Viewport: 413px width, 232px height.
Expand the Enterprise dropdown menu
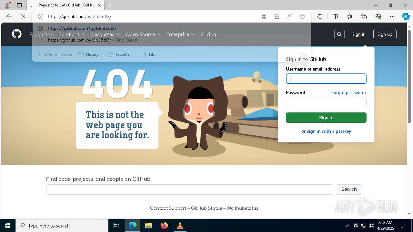coord(180,34)
